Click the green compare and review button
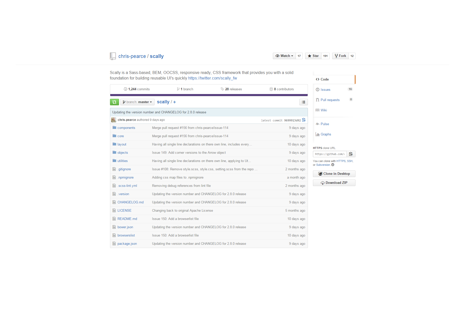The width and height of the screenshot is (465, 321). click(x=114, y=102)
